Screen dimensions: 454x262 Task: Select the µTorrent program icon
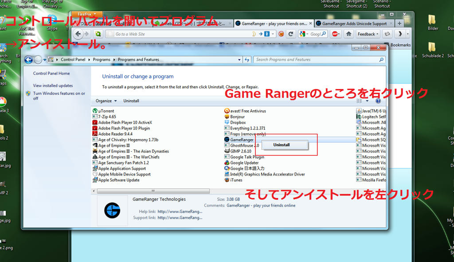[x=95, y=111]
